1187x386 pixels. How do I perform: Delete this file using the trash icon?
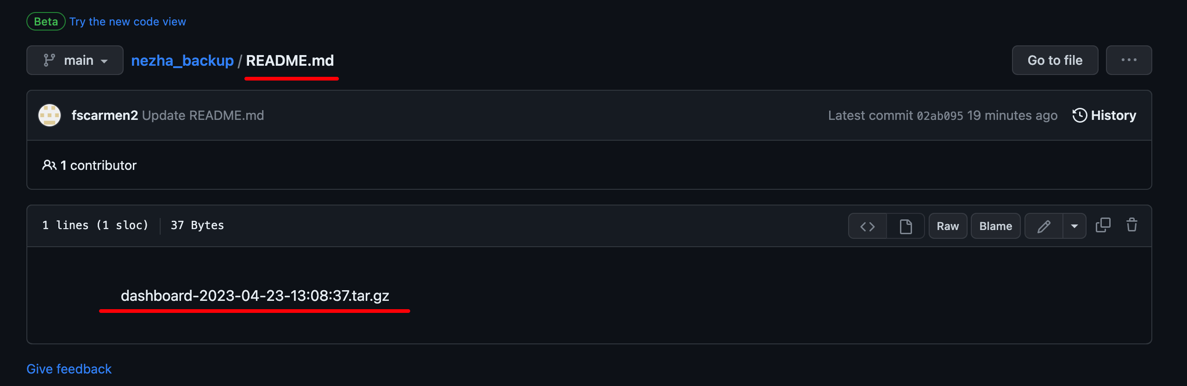click(1132, 225)
